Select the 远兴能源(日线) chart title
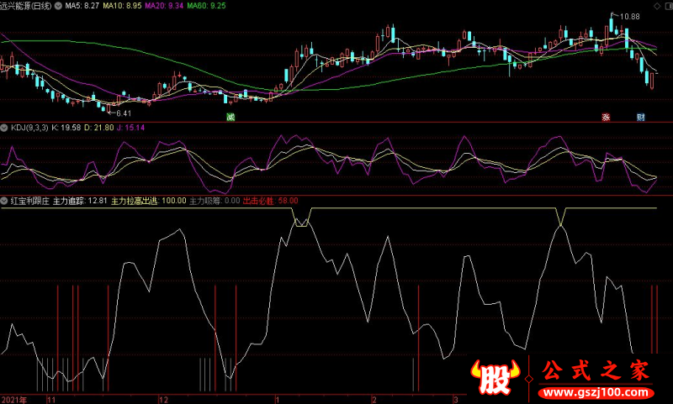 pyautogui.click(x=26, y=6)
